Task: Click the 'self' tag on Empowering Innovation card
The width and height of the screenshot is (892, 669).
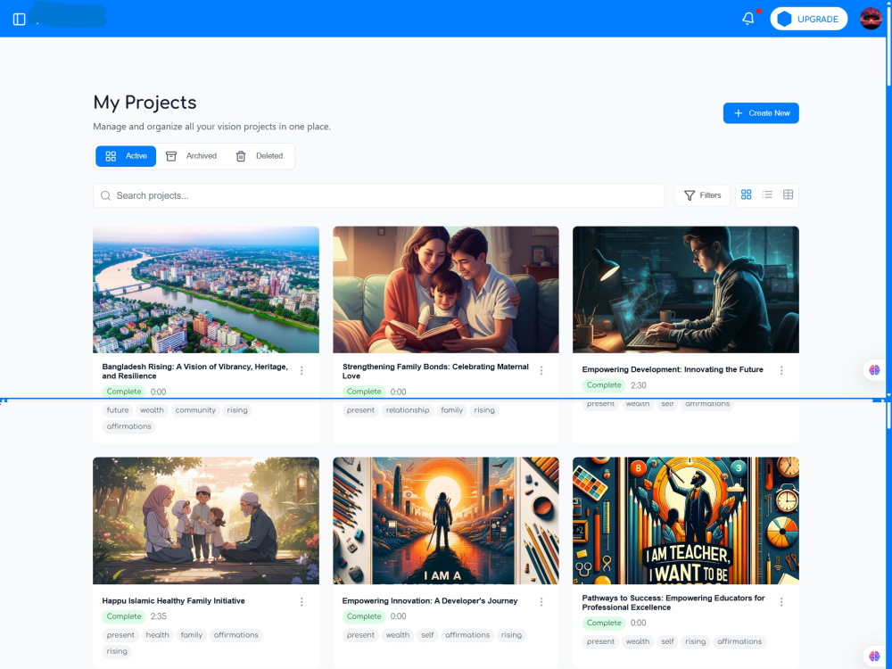Action: [427, 635]
